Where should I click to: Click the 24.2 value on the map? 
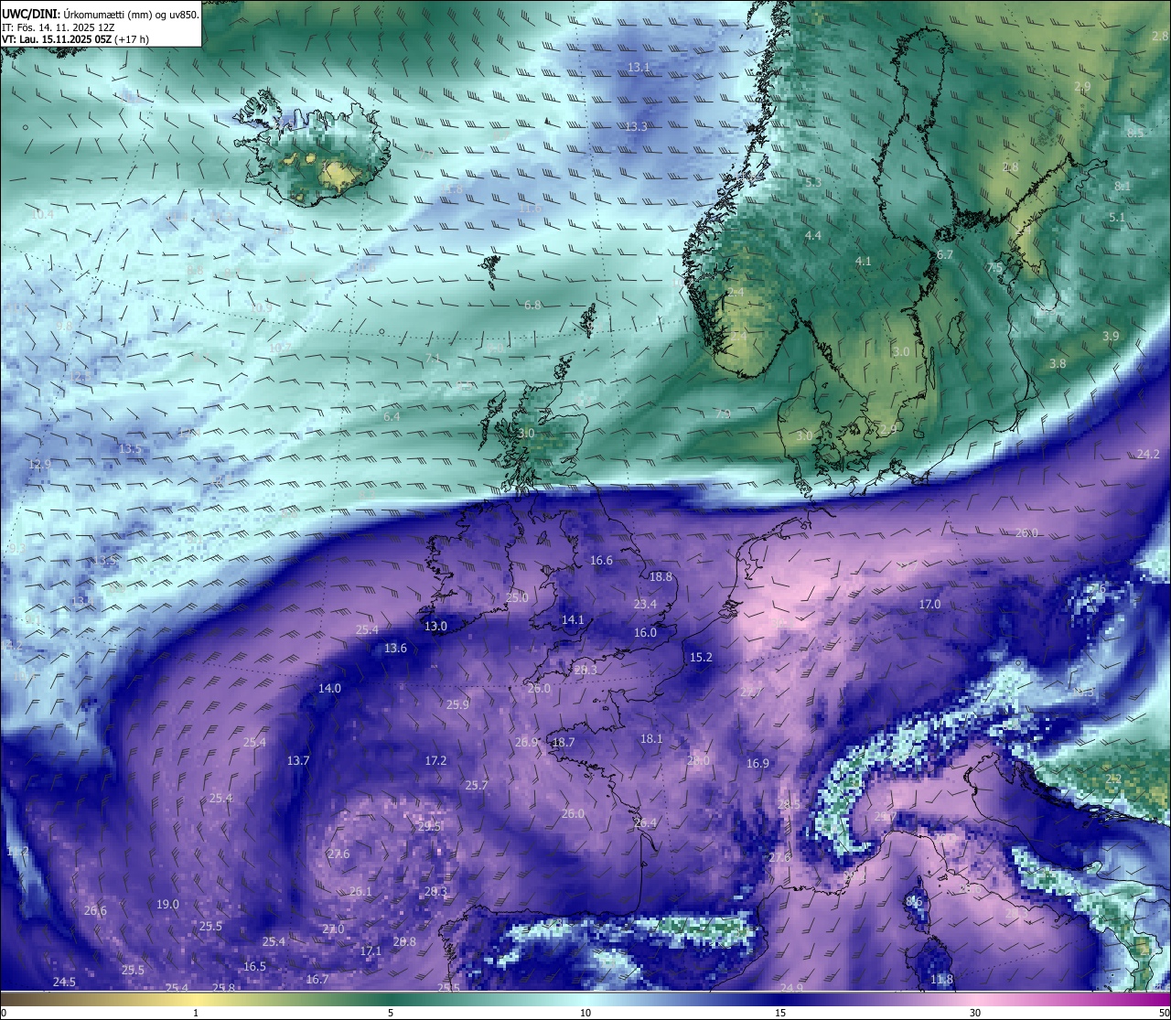[x=1148, y=455]
